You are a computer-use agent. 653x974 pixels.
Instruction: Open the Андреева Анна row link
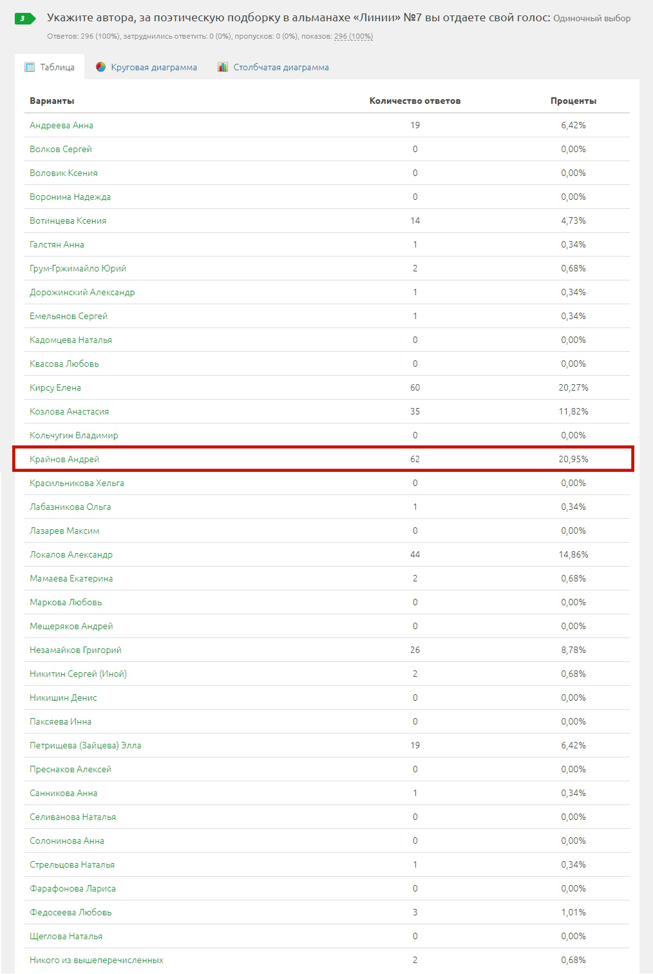(61, 125)
